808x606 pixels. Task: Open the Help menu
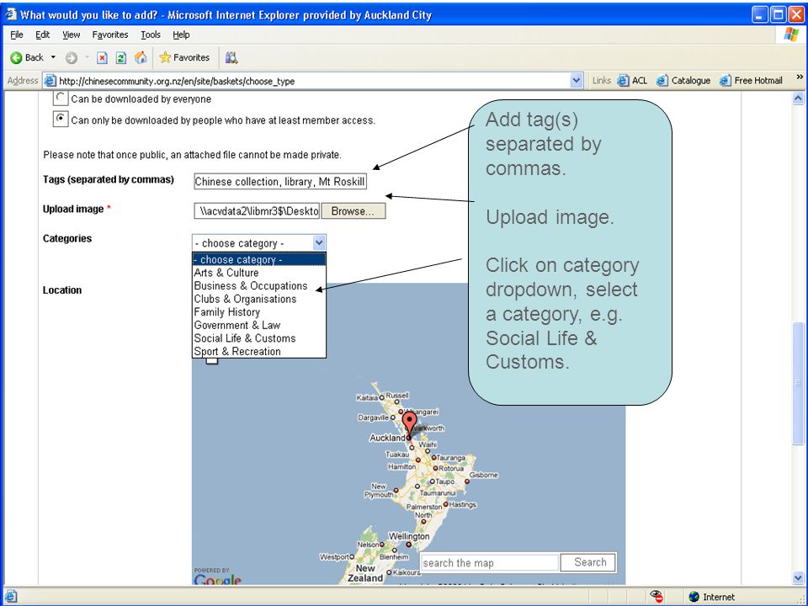181,35
